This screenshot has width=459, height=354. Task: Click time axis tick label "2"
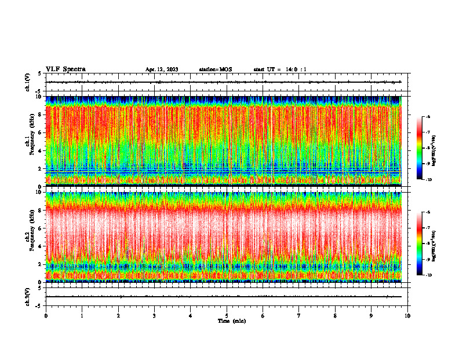(x=118, y=316)
